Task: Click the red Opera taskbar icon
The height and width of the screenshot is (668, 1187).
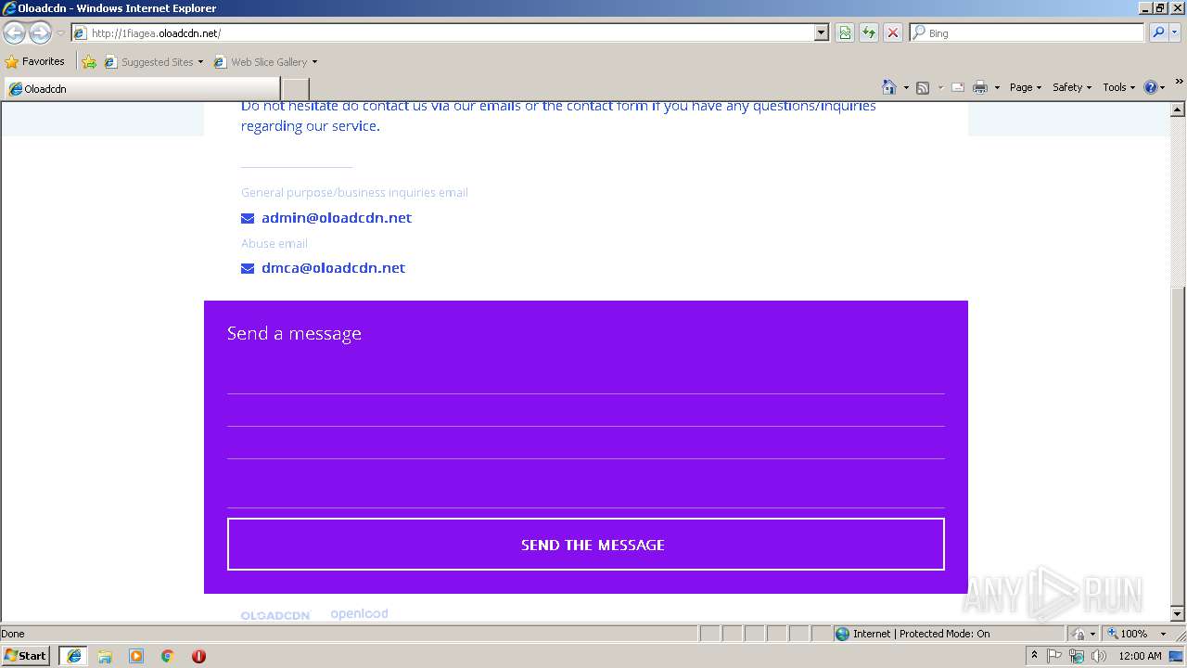Action: coord(198,656)
